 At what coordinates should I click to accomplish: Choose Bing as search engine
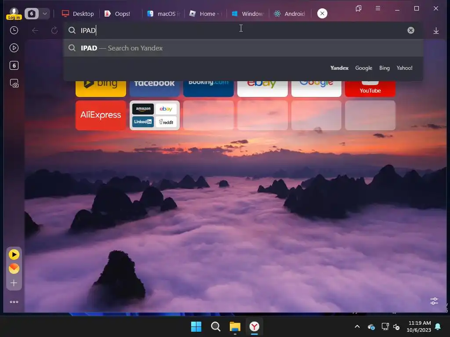384,68
